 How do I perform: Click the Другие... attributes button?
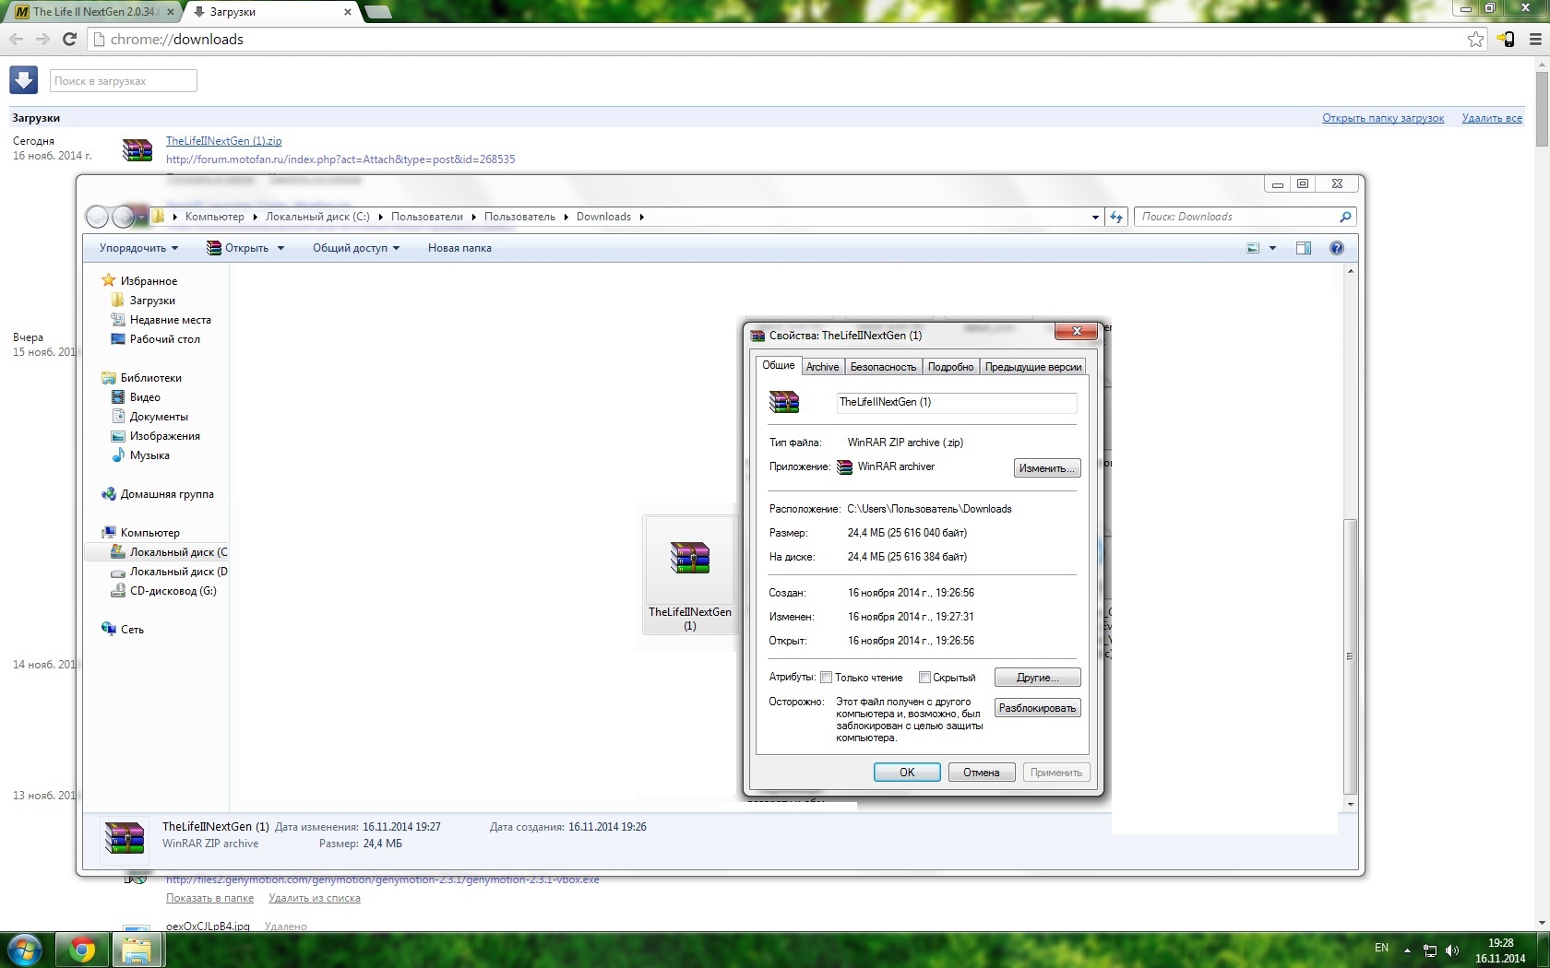pyautogui.click(x=1037, y=678)
